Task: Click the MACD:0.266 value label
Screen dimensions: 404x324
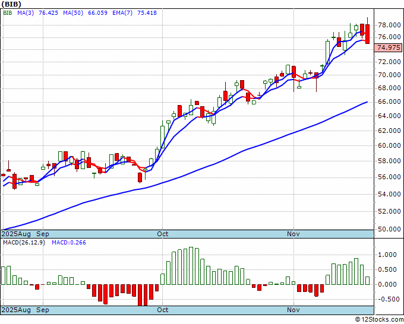Action: (x=69, y=243)
